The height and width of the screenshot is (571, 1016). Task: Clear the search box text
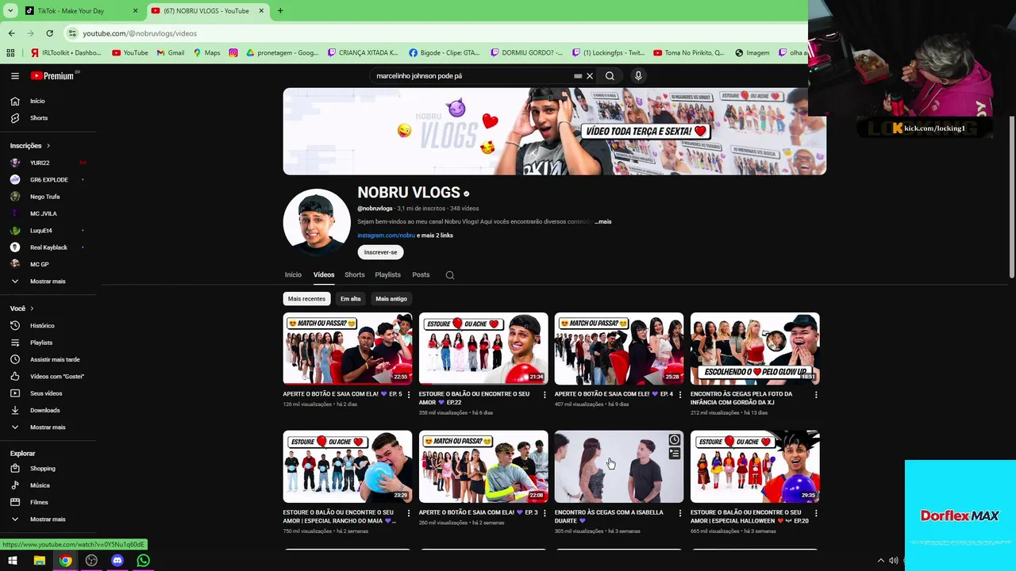590,76
